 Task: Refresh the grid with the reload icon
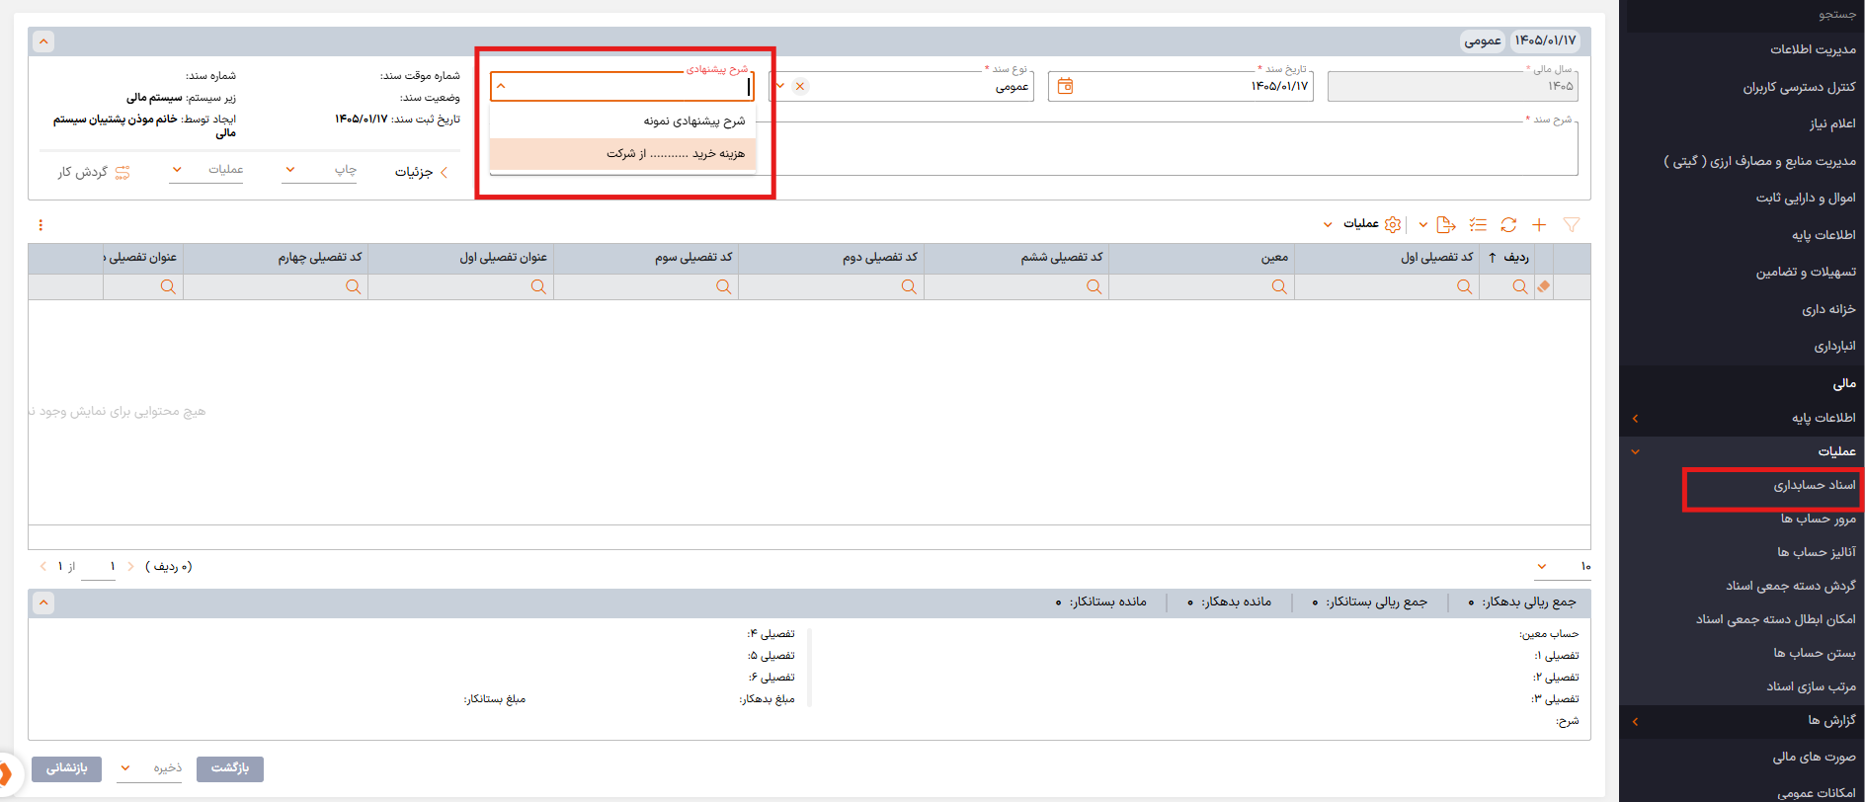1508,225
